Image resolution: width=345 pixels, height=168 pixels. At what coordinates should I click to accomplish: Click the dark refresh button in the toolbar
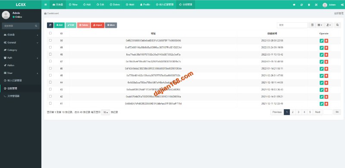[x=50, y=25]
